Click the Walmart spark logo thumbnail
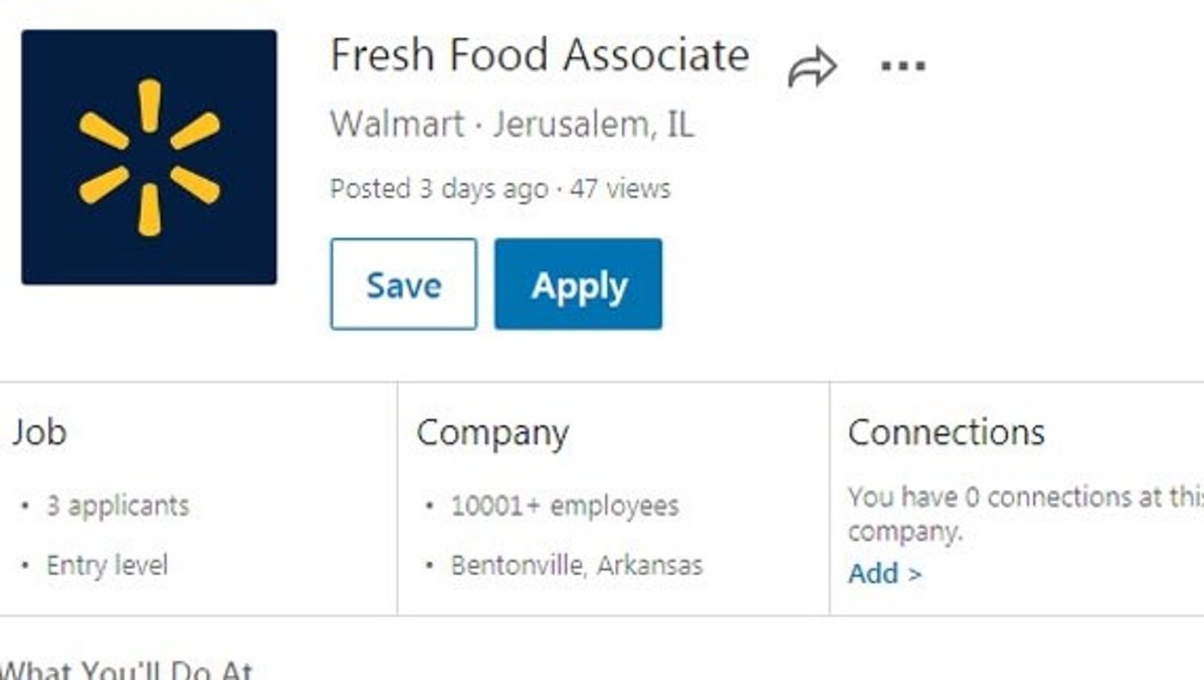The height and width of the screenshot is (680, 1204). tap(149, 157)
